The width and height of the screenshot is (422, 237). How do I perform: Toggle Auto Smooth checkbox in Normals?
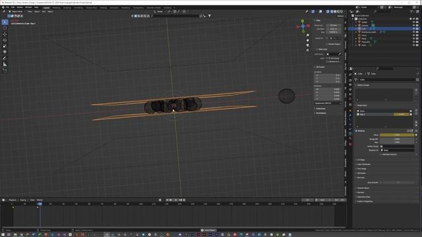[381, 182]
